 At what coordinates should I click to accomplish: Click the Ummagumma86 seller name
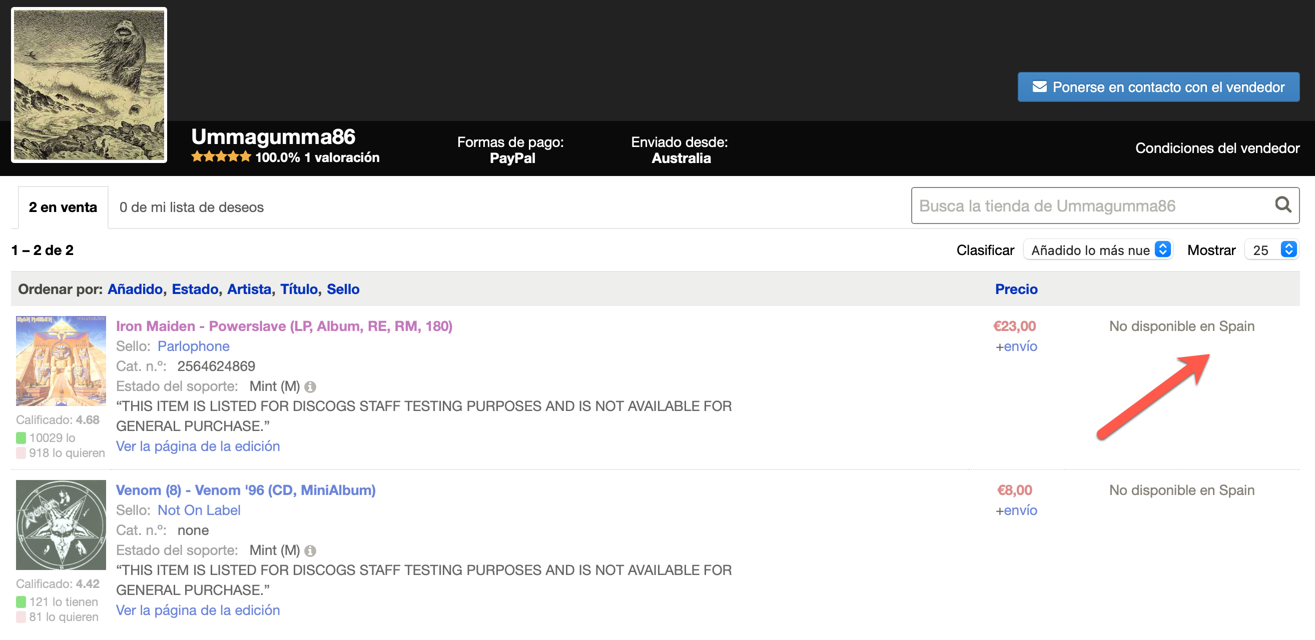point(273,136)
